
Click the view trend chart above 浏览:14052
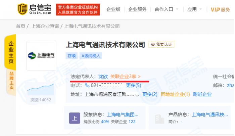coord(41,89)
